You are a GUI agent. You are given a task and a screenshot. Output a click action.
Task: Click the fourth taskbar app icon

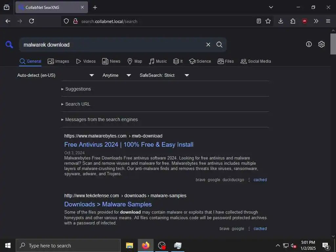178,245
